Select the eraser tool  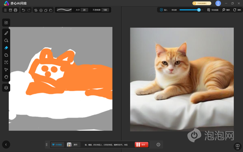[x=6, y=48]
